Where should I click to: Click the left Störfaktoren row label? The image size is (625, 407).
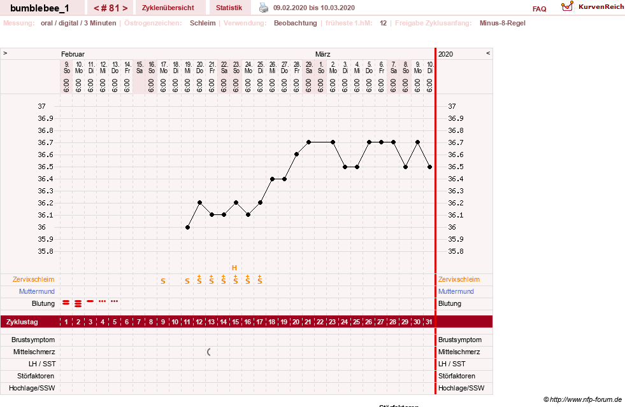click(x=36, y=376)
